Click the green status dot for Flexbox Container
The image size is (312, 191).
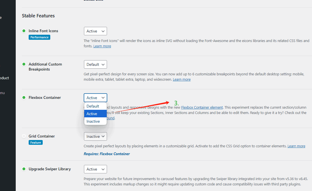pos(24,97)
